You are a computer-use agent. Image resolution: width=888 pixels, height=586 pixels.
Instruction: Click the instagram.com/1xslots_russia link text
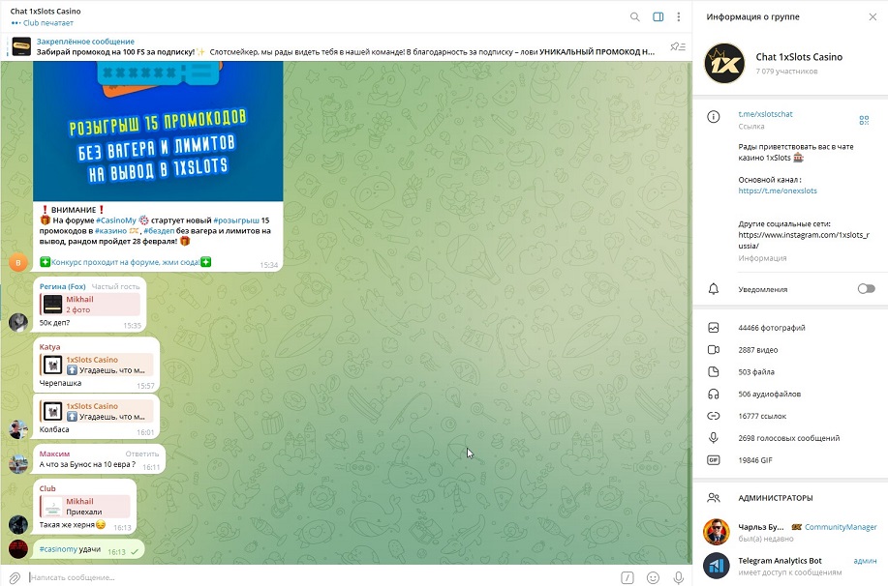point(804,241)
